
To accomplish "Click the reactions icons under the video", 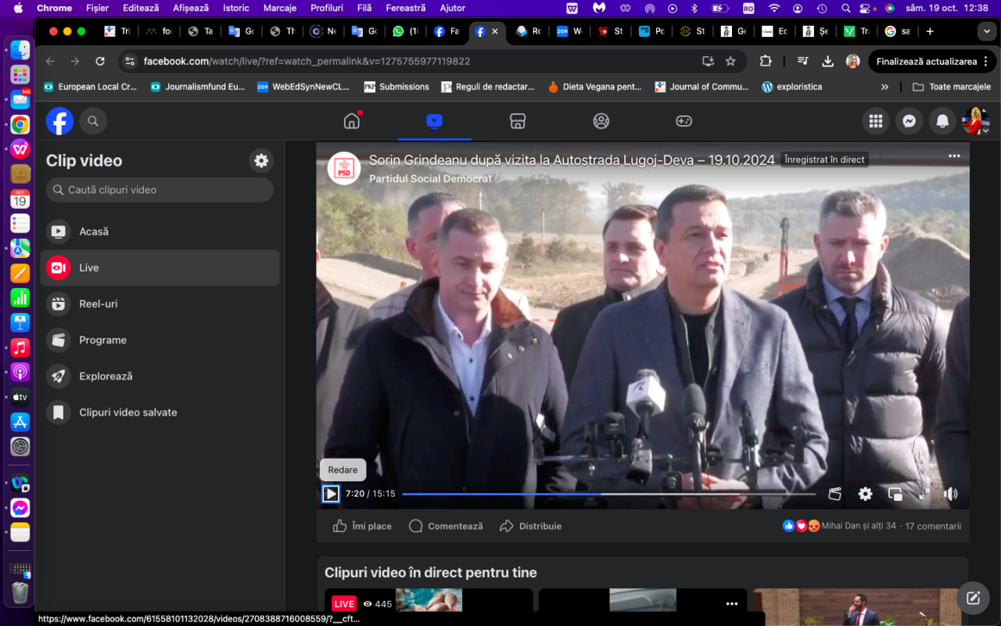I will [x=802, y=526].
